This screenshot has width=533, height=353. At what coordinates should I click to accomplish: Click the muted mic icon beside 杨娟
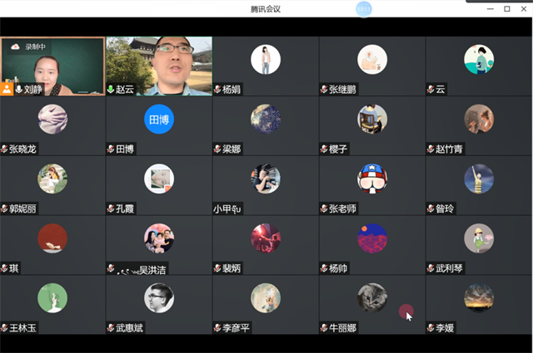pyautogui.click(x=217, y=89)
